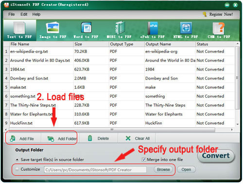Screen dimensions: 243x184
Task: Select the Text to PDF converter icon
Action: [19, 28]
